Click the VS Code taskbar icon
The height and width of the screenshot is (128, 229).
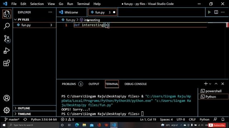point(114,125)
